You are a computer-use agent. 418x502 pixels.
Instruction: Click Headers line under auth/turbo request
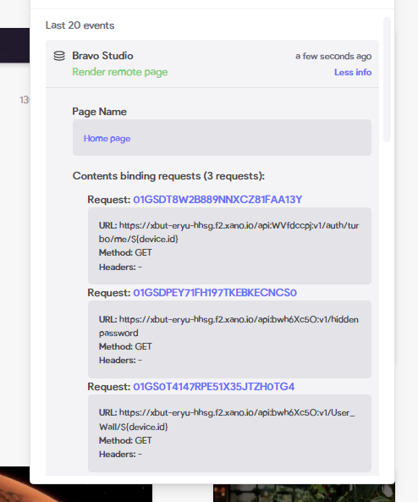click(x=120, y=267)
